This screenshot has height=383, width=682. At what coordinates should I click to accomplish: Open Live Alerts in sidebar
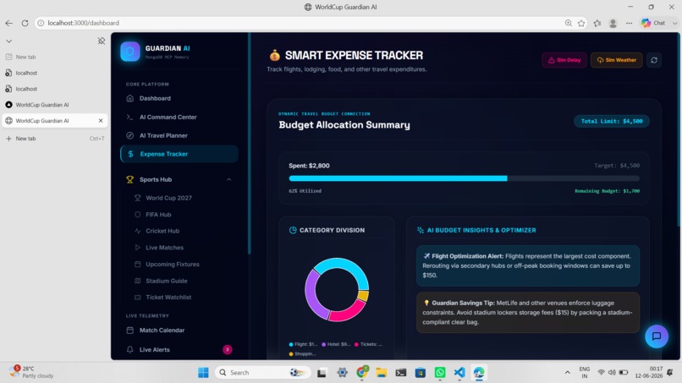[154, 349]
